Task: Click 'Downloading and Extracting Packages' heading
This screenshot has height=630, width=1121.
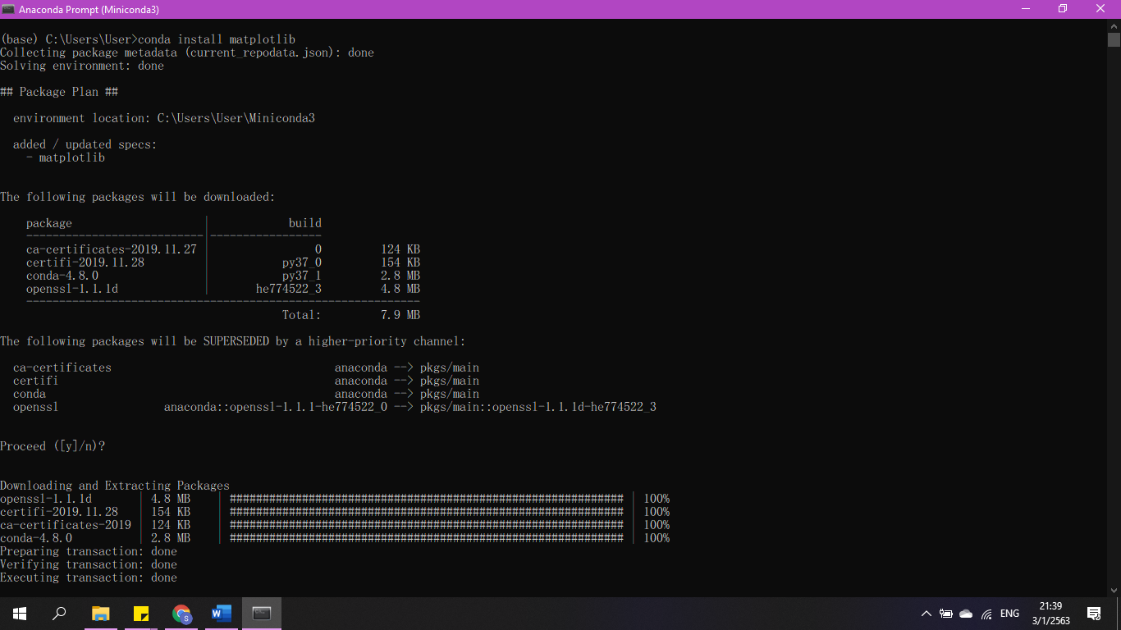Action: click(x=115, y=486)
